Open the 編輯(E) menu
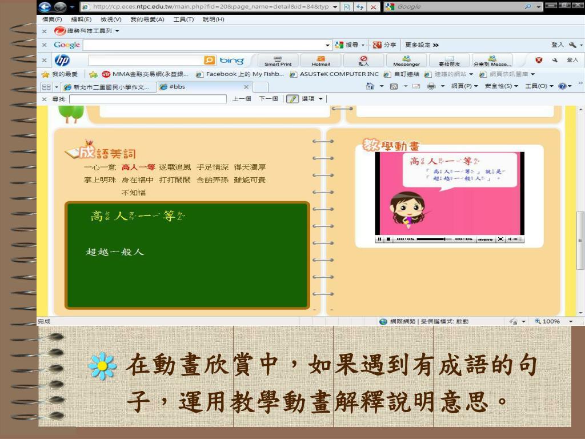This screenshot has height=439, width=585. click(x=81, y=19)
